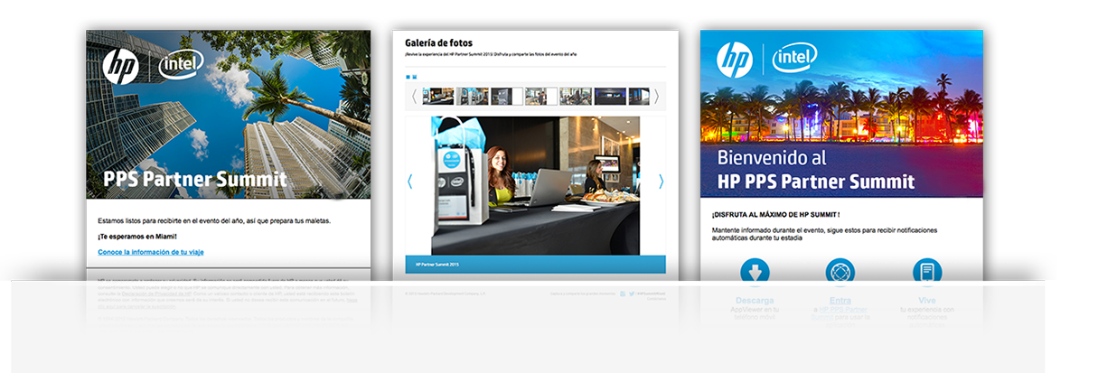This screenshot has width=1098, height=373.
Task: Click the HP logo in the right welcome email
Action: [x=735, y=60]
